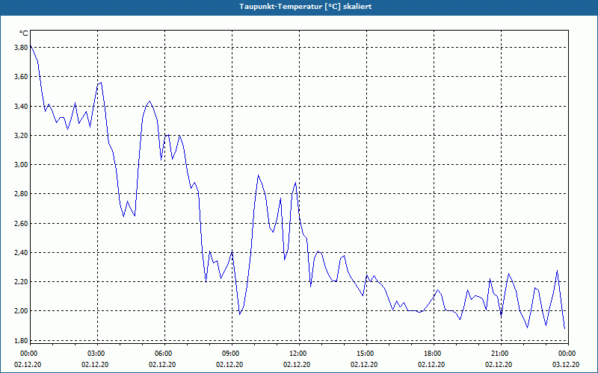598x373 pixels.
Task: Click the 3,40 y-axis value
Action: (21, 106)
